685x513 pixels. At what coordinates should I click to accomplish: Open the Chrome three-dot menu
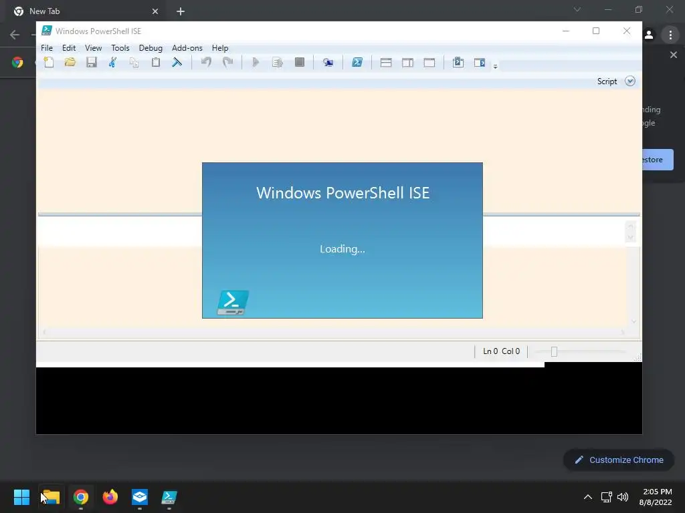[x=670, y=35]
